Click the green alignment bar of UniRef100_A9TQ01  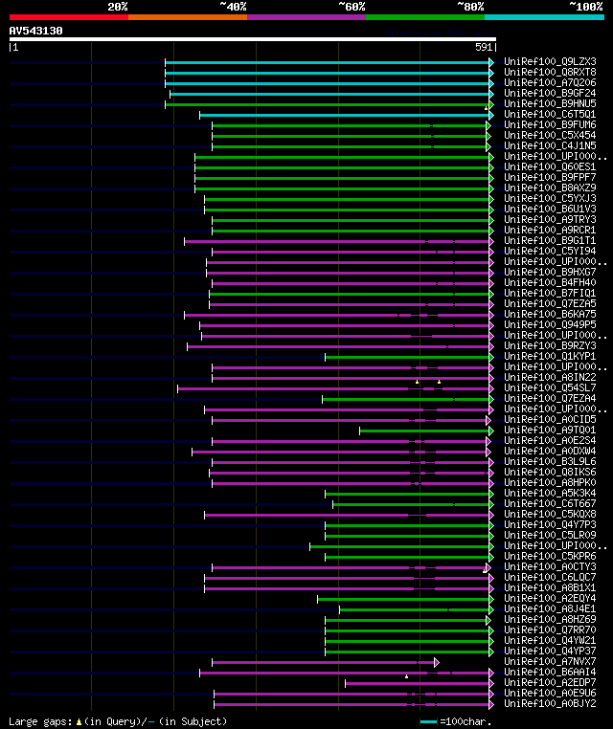tap(426, 431)
